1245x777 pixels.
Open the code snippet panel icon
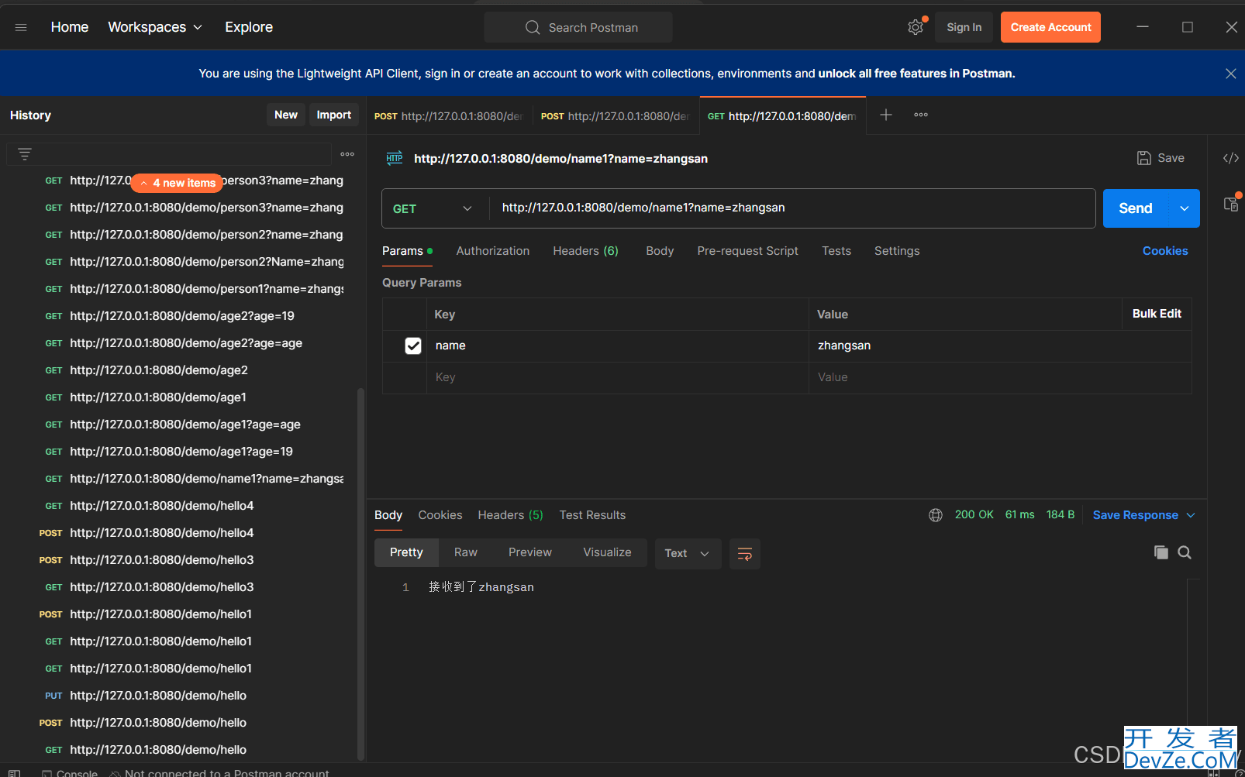coord(1230,158)
